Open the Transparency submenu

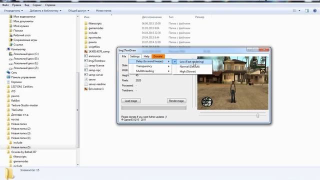pos(150,66)
